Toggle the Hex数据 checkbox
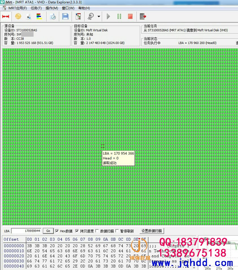 point(57,231)
